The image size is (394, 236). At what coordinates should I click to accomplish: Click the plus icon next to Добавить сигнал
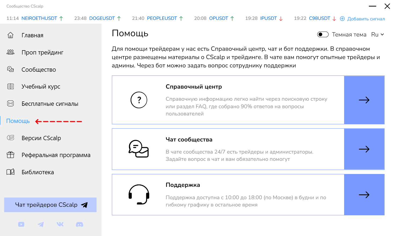click(342, 19)
